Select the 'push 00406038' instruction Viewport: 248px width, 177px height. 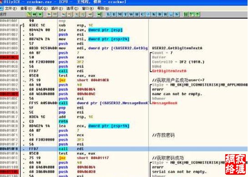coord(77,172)
